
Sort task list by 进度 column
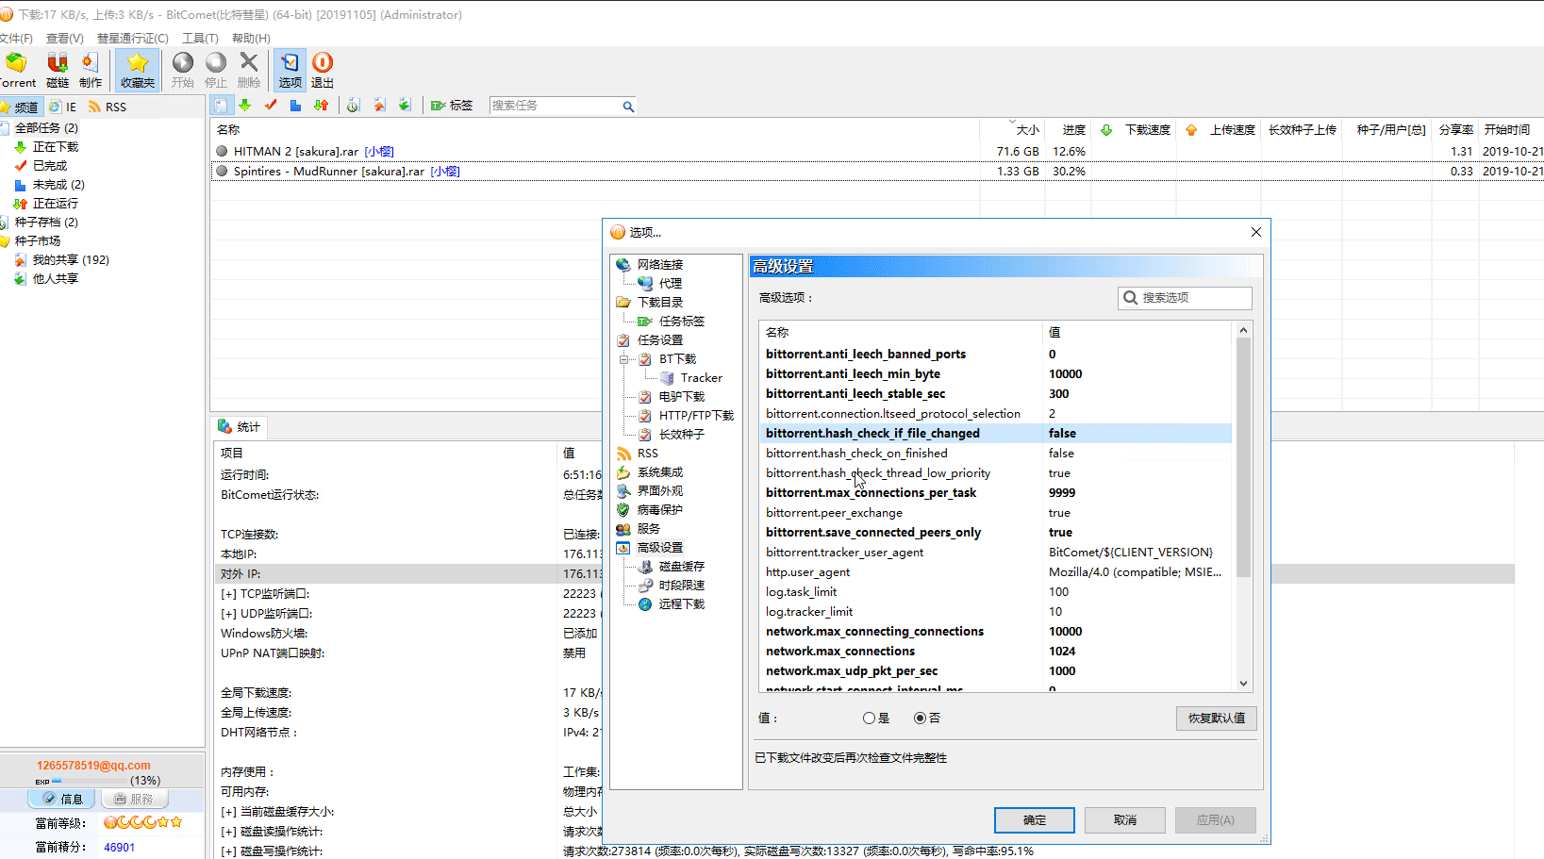[1072, 130]
